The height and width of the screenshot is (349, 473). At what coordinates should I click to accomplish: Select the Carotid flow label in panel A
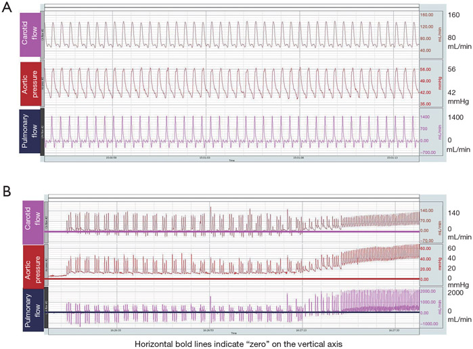click(30, 35)
